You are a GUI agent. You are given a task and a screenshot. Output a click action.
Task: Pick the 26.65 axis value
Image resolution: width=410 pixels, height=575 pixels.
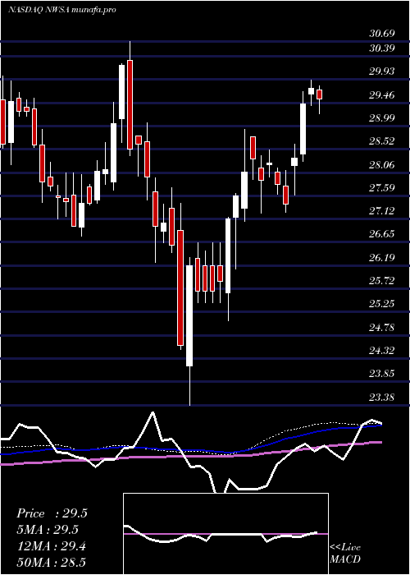[382, 234]
